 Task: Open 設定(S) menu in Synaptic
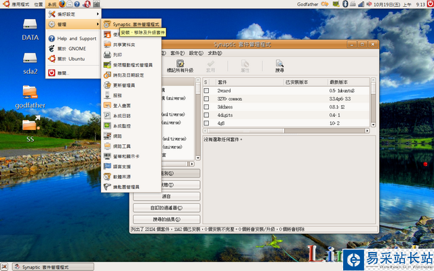(x=196, y=53)
